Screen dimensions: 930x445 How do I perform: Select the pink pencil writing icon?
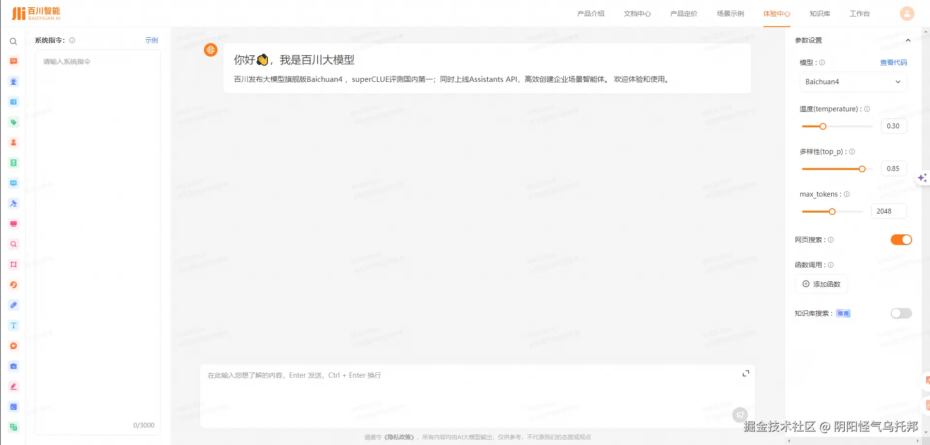coord(14,386)
